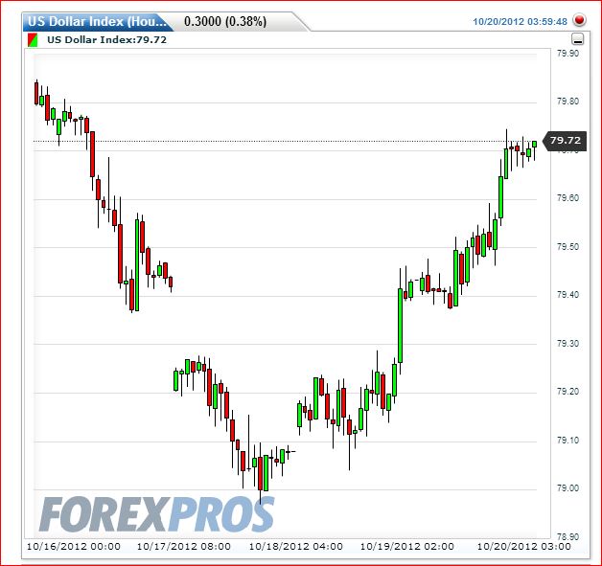Image resolution: width=602 pixels, height=566 pixels.
Task: Click the 10/20/2012 03:59:48 timestamp
Action: (x=520, y=21)
